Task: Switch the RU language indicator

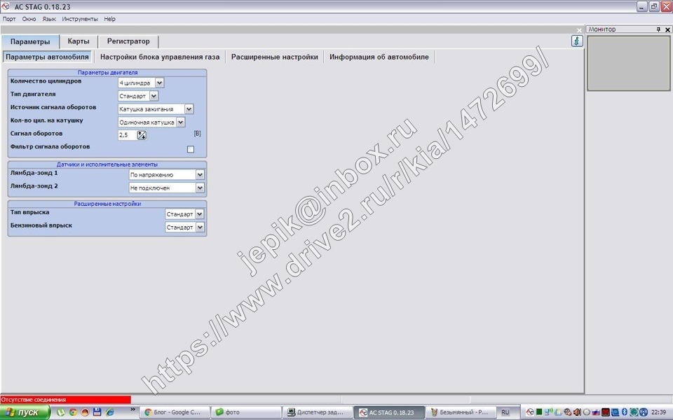Action: [505, 412]
